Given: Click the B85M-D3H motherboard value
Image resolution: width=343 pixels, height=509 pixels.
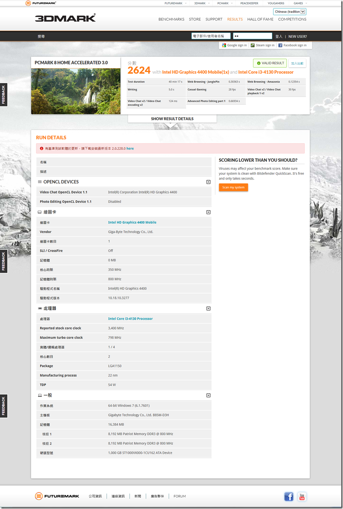Looking at the screenshot, I should (138, 415).
